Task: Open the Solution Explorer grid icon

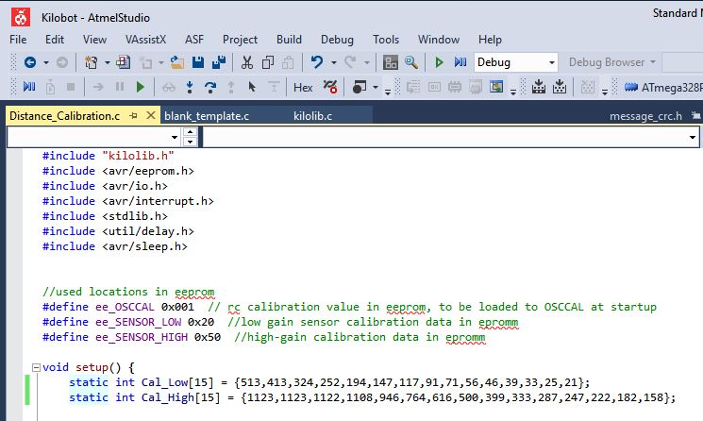Action: 391,62
